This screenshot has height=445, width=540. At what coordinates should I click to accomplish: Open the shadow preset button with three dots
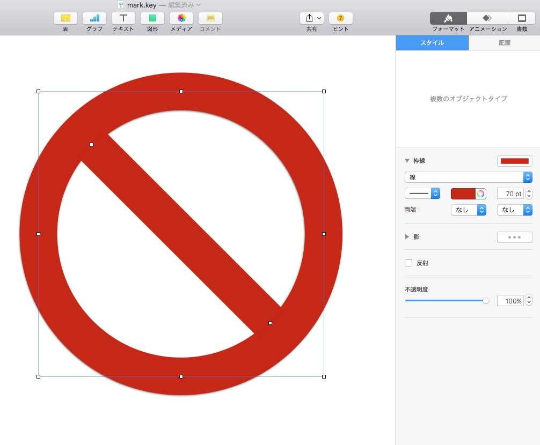pyautogui.click(x=515, y=237)
